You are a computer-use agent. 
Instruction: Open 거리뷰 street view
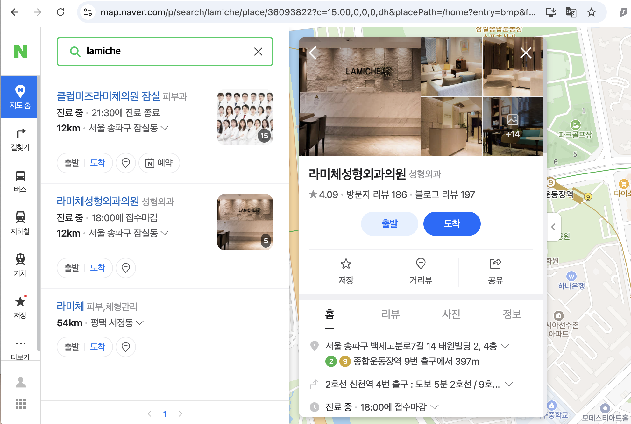tap(421, 272)
